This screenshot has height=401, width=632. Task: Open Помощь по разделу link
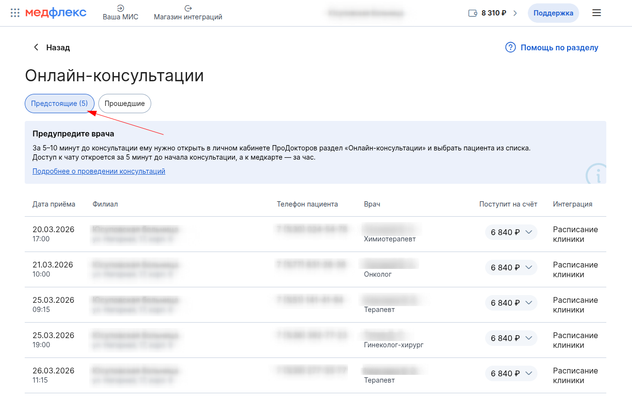(x=559, y=47)
